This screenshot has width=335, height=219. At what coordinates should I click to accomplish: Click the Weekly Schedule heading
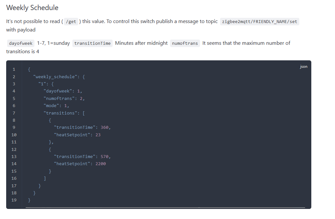pos(32,8)
